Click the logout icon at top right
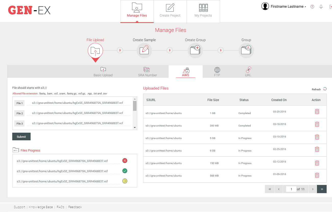This screenshot has height=212, width=332. pyautogui.click(x=330, y=7)
